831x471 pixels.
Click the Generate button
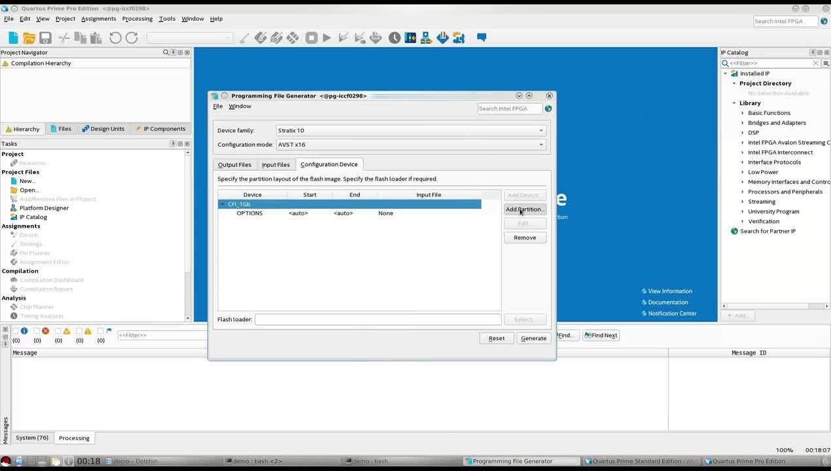tap(533, 338)
